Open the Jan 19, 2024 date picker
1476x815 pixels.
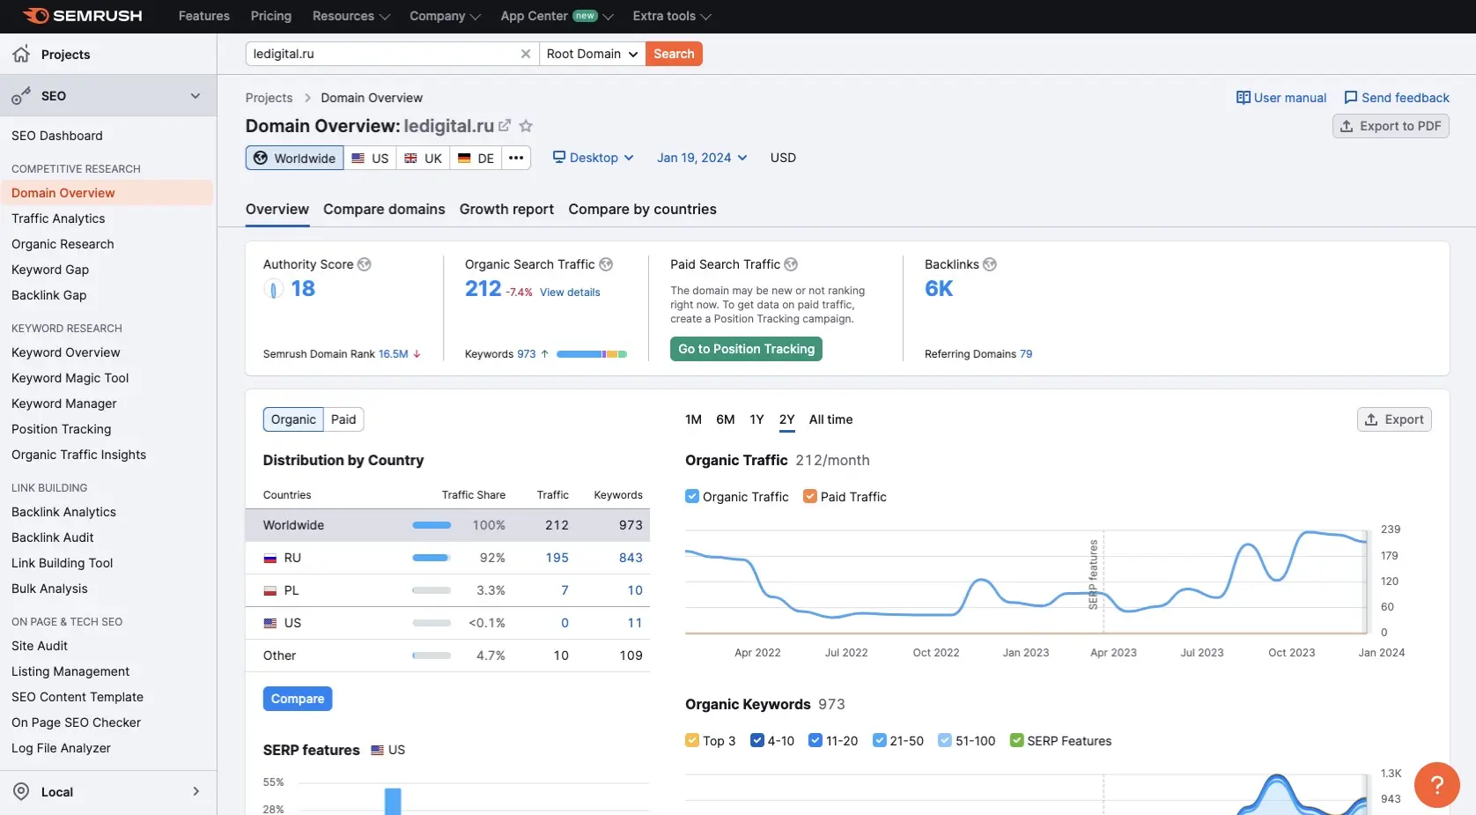702,158
